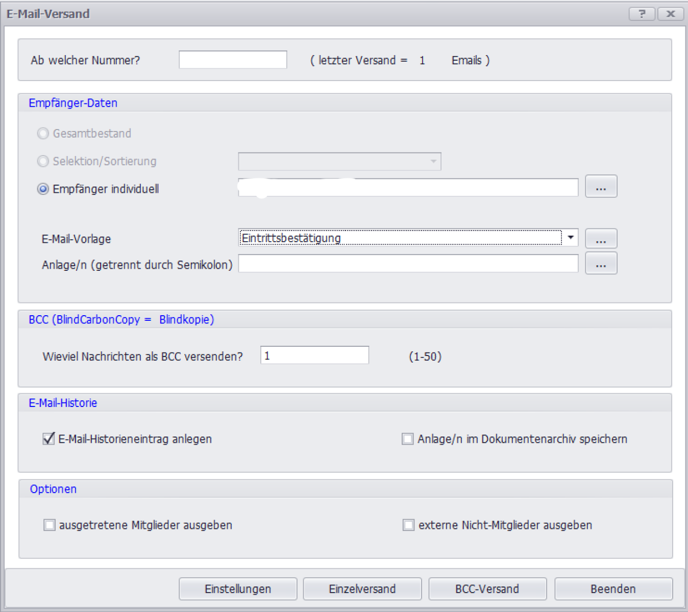Choose the Selektion/Sortierung radio option
Screen dimensions: 688x612
tap(43, 161)
